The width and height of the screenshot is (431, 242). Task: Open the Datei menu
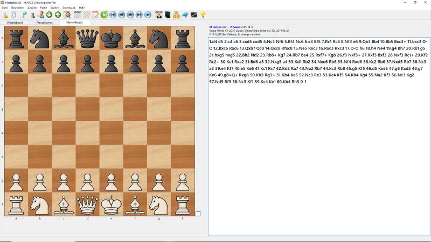[4, 8]
